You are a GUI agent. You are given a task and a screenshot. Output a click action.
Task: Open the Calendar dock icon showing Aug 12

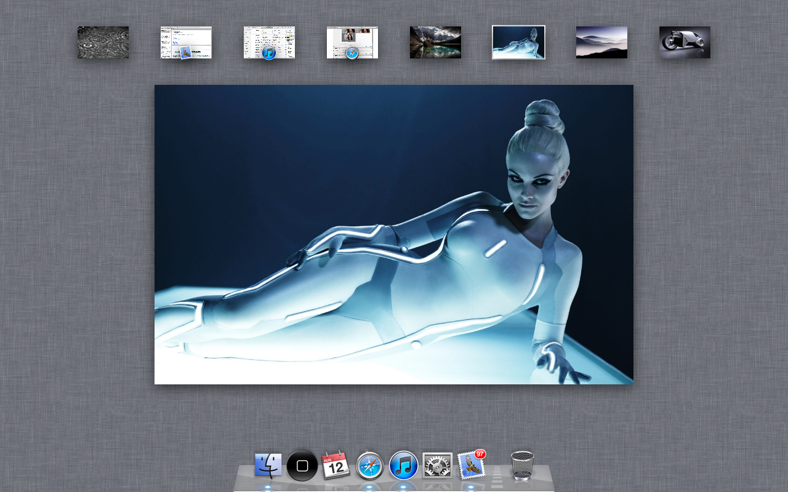click(336, 466)
